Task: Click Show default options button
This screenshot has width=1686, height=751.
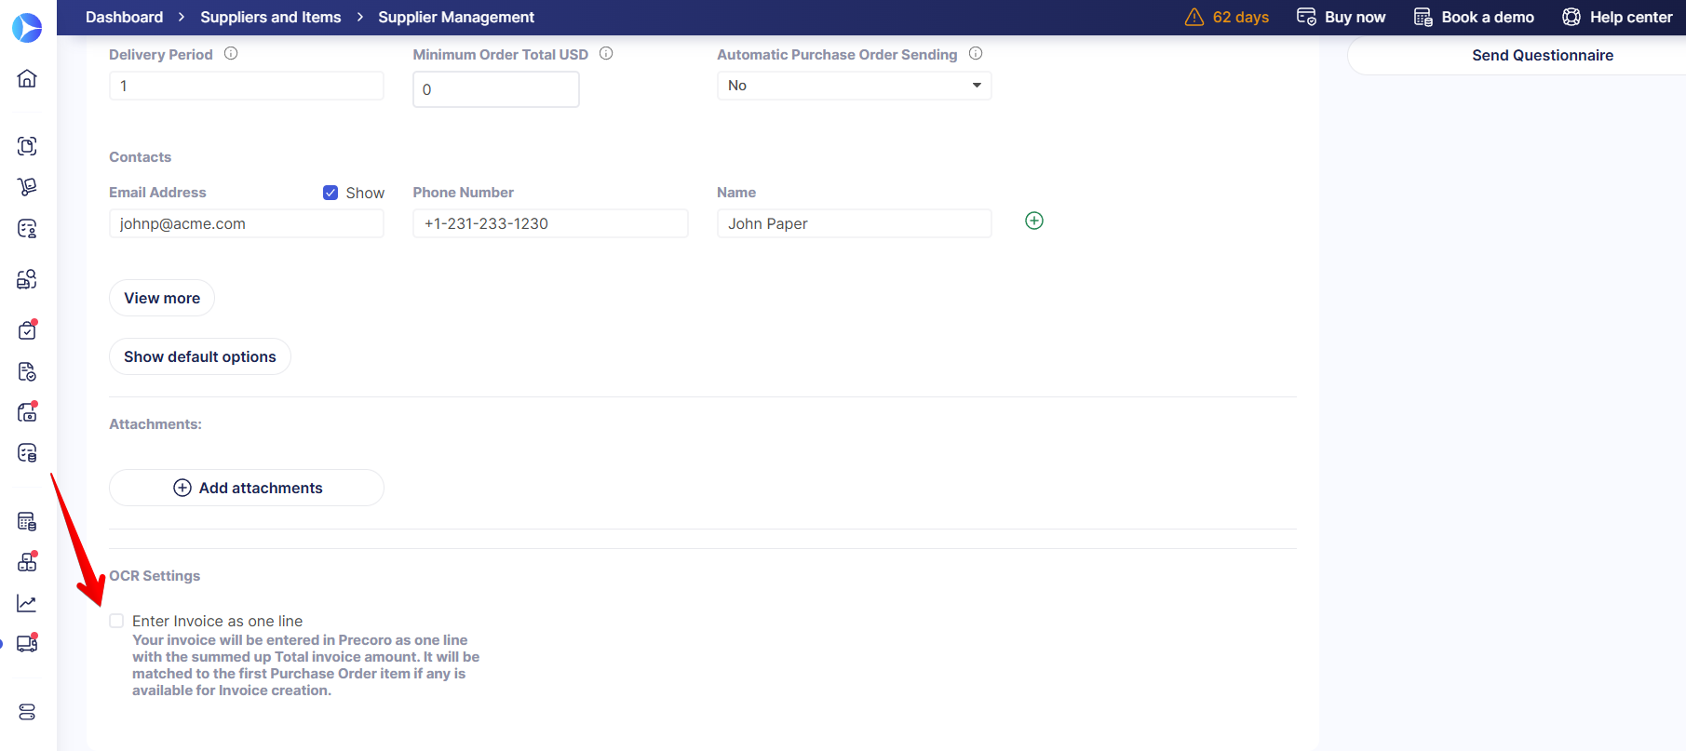Action: pyautogui.click(x=200, y=356)
